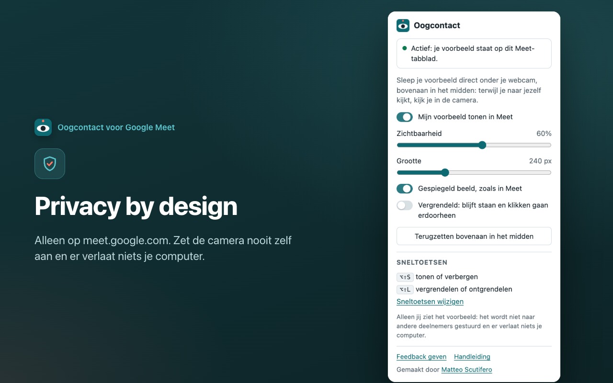Screen dimensions: 613x383
Task: Click Oogcontact voor Google Meet title text
Action: (x=116, y=127)
